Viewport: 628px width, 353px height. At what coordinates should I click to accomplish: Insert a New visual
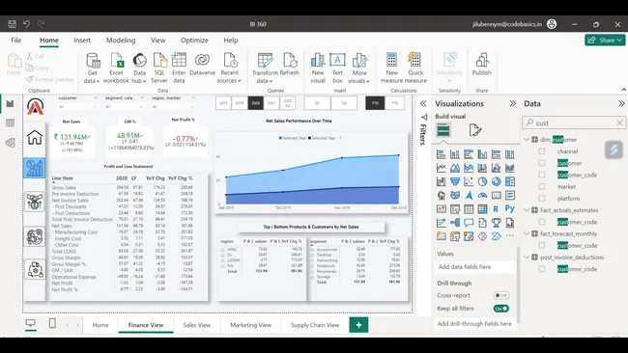[318, 68]
